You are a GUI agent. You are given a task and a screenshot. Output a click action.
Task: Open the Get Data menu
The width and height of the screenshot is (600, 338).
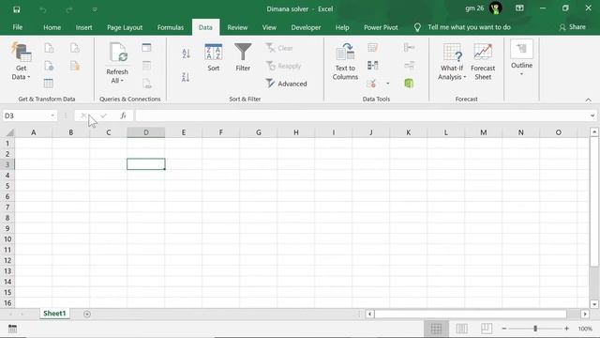point(21,61)
